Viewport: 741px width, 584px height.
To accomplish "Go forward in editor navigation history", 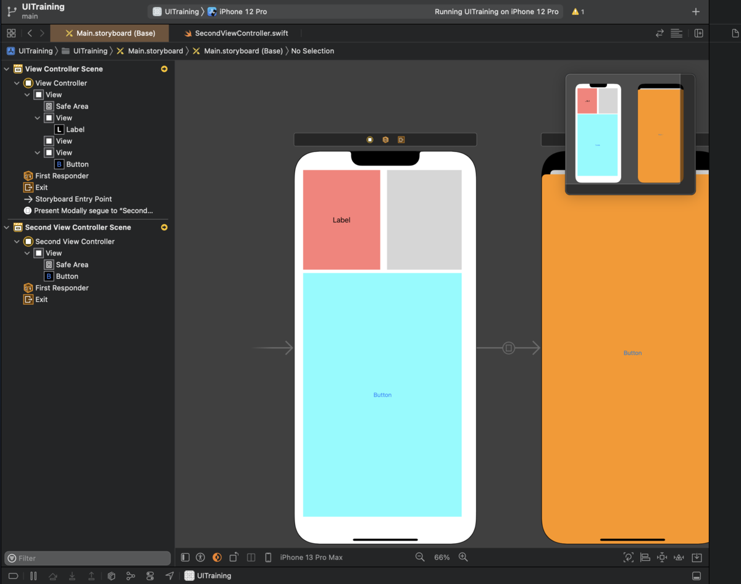I will coord(42,33).
